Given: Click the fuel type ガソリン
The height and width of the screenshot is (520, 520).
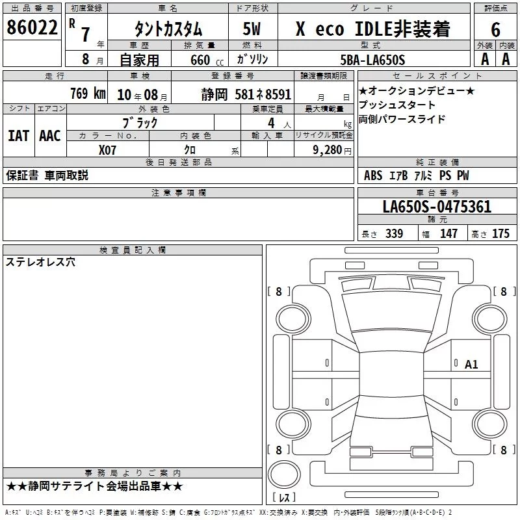Looking at the screenshot, I should pos(252,59).
